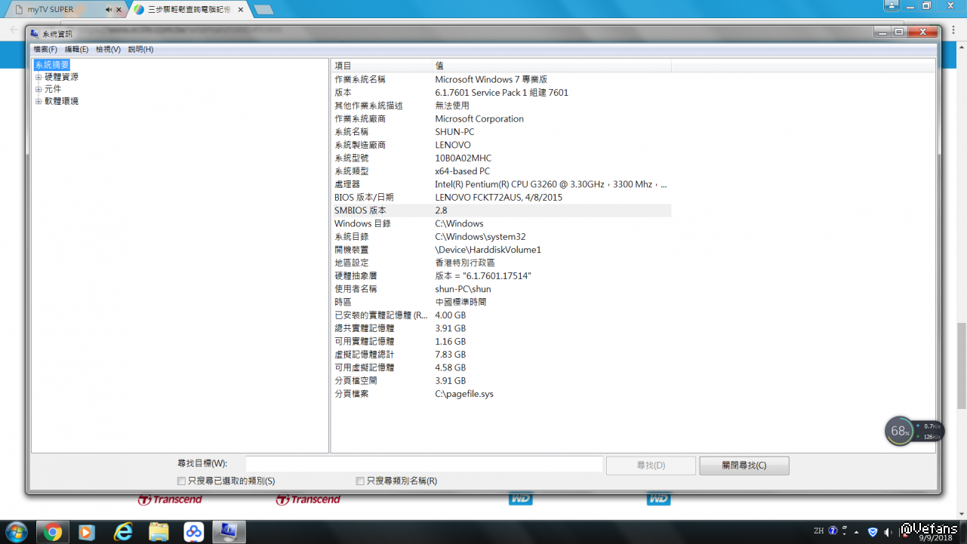Image resolution: width=967 pixels, height=544 pixels.
Task: Open the language bar help icon
Action: [833, 531]
